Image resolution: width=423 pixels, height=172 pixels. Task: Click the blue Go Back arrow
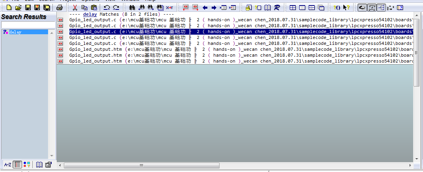point(205,7)
